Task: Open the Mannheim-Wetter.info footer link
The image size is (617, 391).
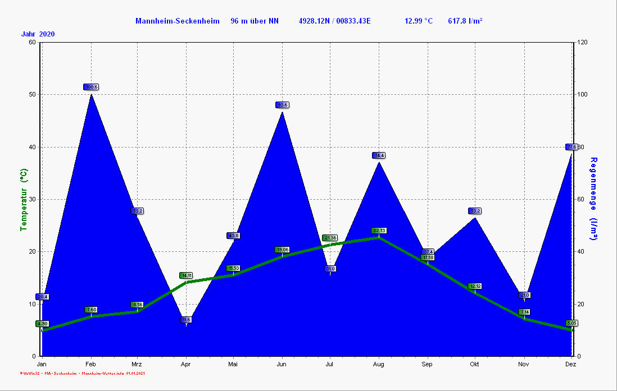Action: pyautogui.click(x=102, y=373)
